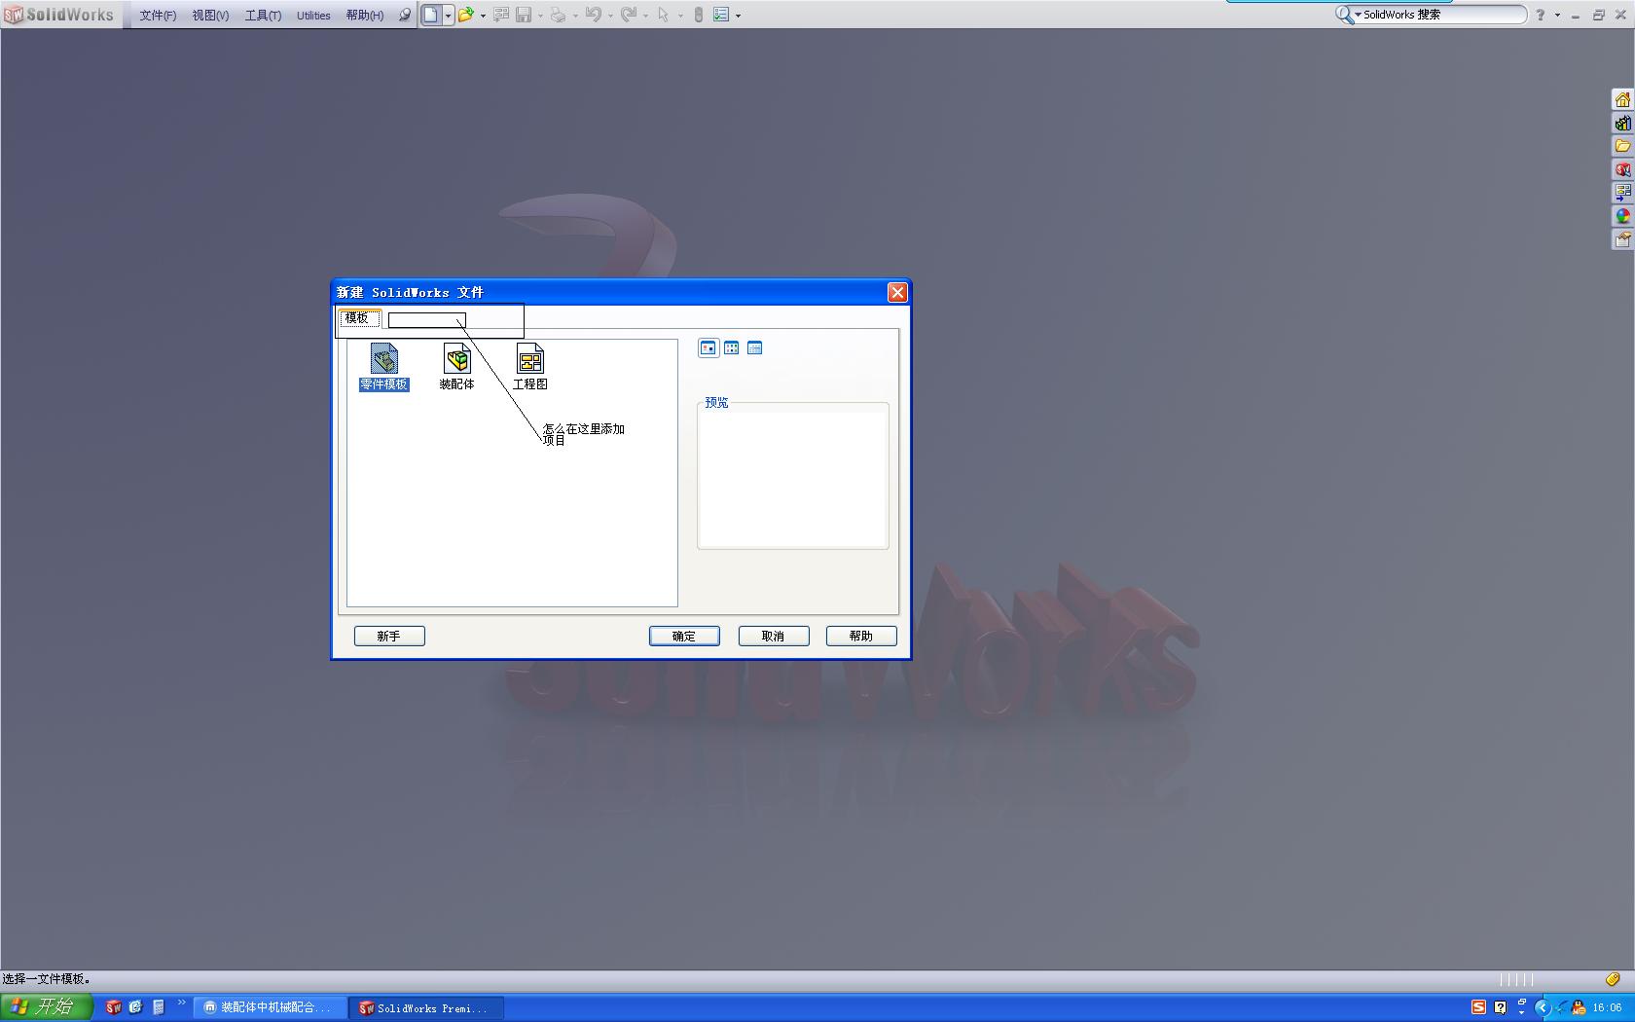Select the 工程图 drawing template icon
The image size is (1635, 1022).
tap(530, 367)
